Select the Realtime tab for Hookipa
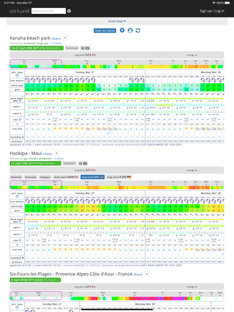This screenshot has width=234, height=312. (16, 177)
